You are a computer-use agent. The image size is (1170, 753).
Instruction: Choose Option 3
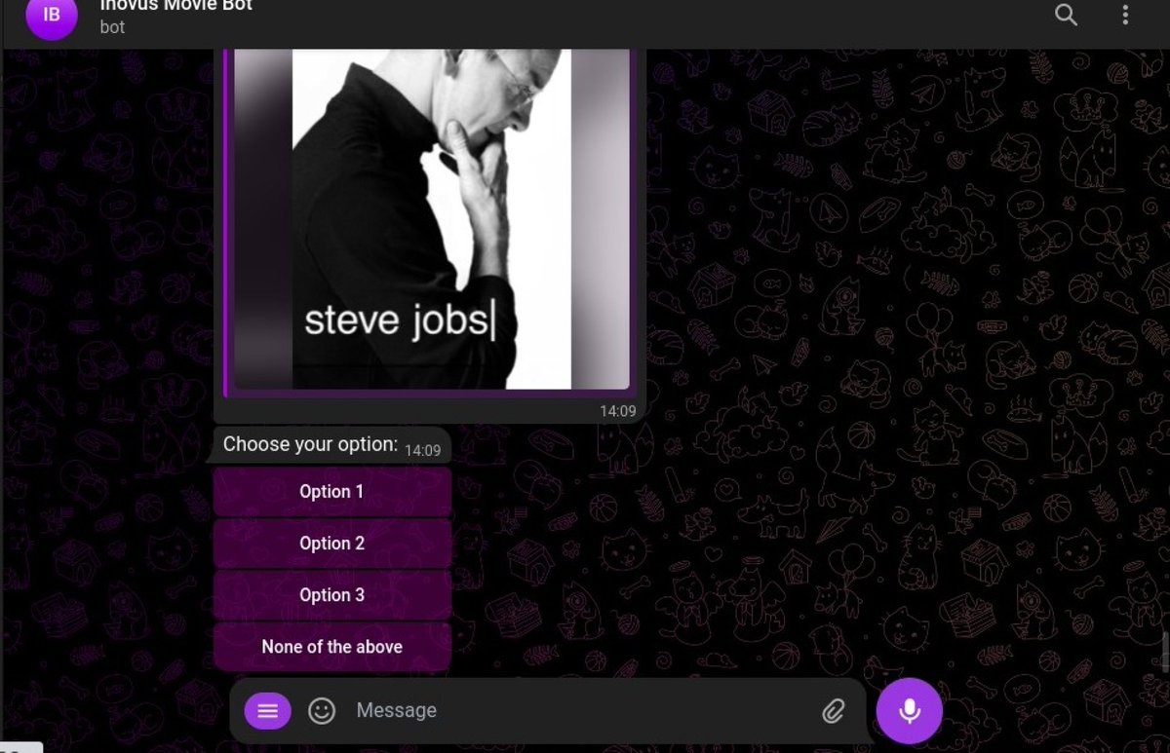331,595
